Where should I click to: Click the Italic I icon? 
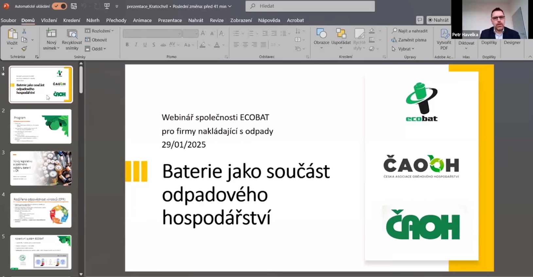coord(136,45)
